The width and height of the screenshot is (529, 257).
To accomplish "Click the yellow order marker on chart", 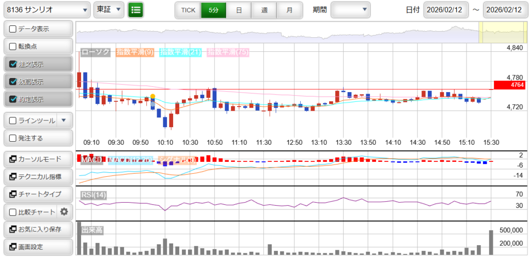I will [152, 97].
